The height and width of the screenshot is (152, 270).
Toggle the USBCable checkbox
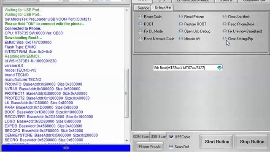tap(171, 137)
